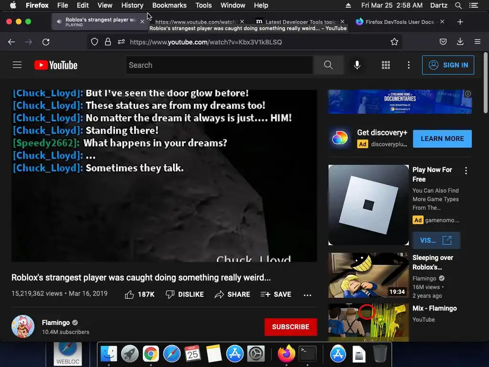
Task: Open the permissions icon in URL bar
Action: (121, 42)
